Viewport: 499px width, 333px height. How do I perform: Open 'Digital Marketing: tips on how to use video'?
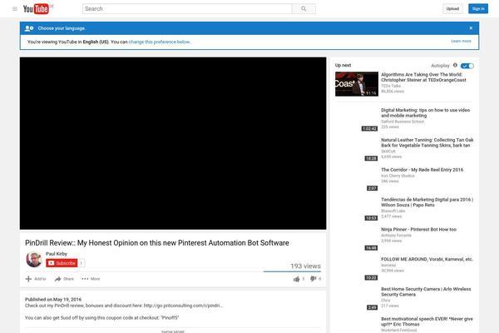click(425, 113)
